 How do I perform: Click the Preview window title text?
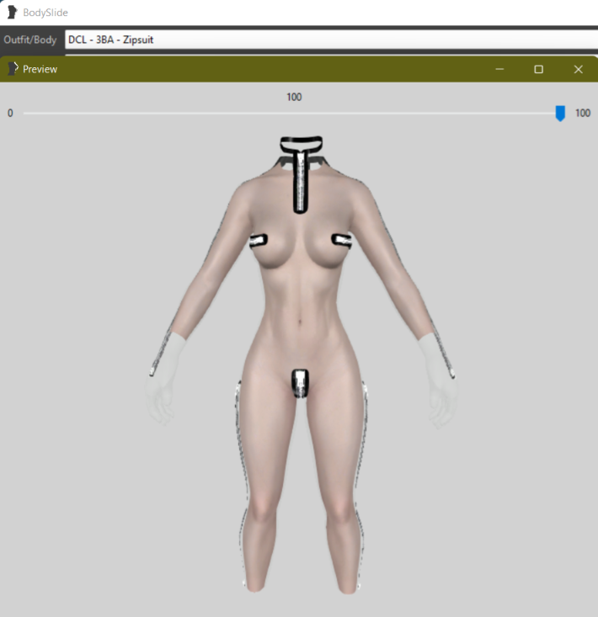point(40,69)
